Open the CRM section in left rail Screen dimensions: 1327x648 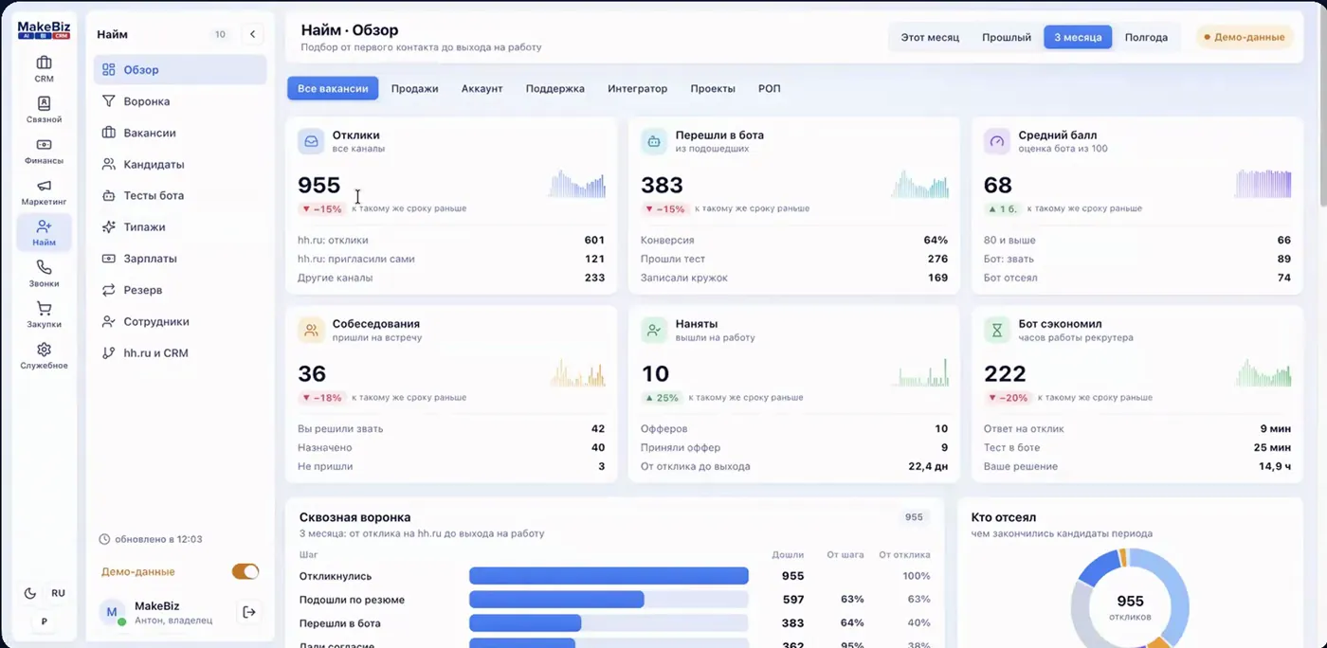pyautogui.click(x=44, y=69)
